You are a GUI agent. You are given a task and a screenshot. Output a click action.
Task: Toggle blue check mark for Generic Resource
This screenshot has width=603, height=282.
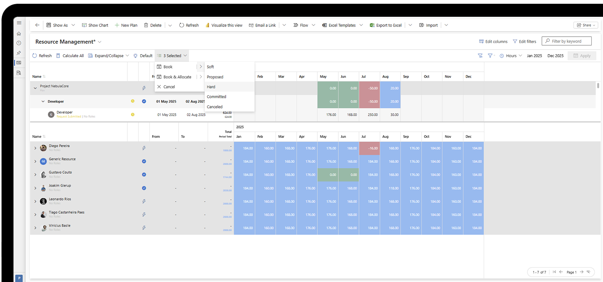(x=144, y=161)
